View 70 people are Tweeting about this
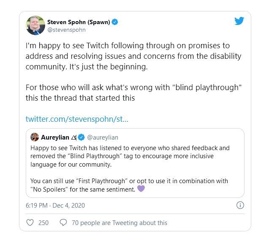269x236 pixels. coord(120,222)
